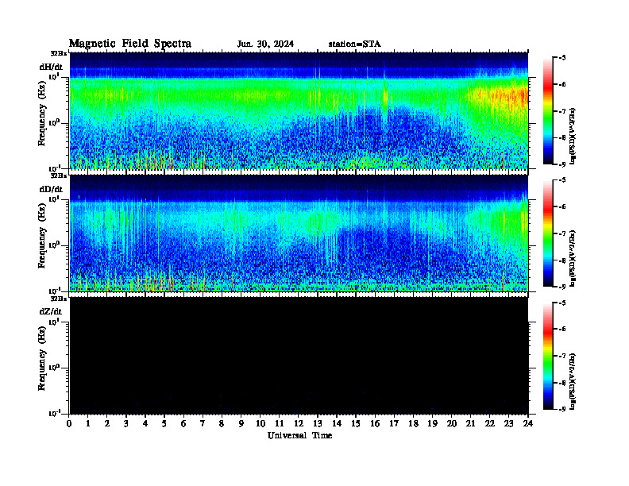Click the -8 value on dD/dt color bar

[561, 260]
